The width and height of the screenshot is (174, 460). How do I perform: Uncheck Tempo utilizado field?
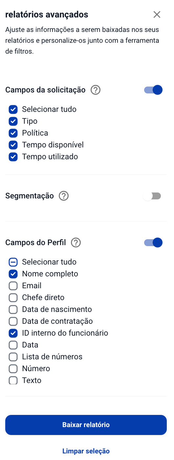(13, 157)
